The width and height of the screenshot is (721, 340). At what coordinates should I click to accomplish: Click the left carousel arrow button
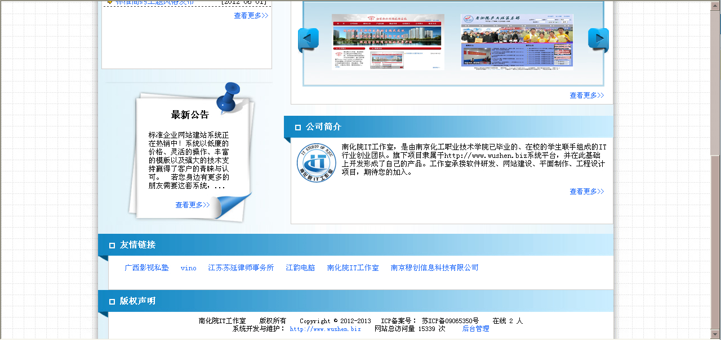pyautogui.click(x=308, y=40)
